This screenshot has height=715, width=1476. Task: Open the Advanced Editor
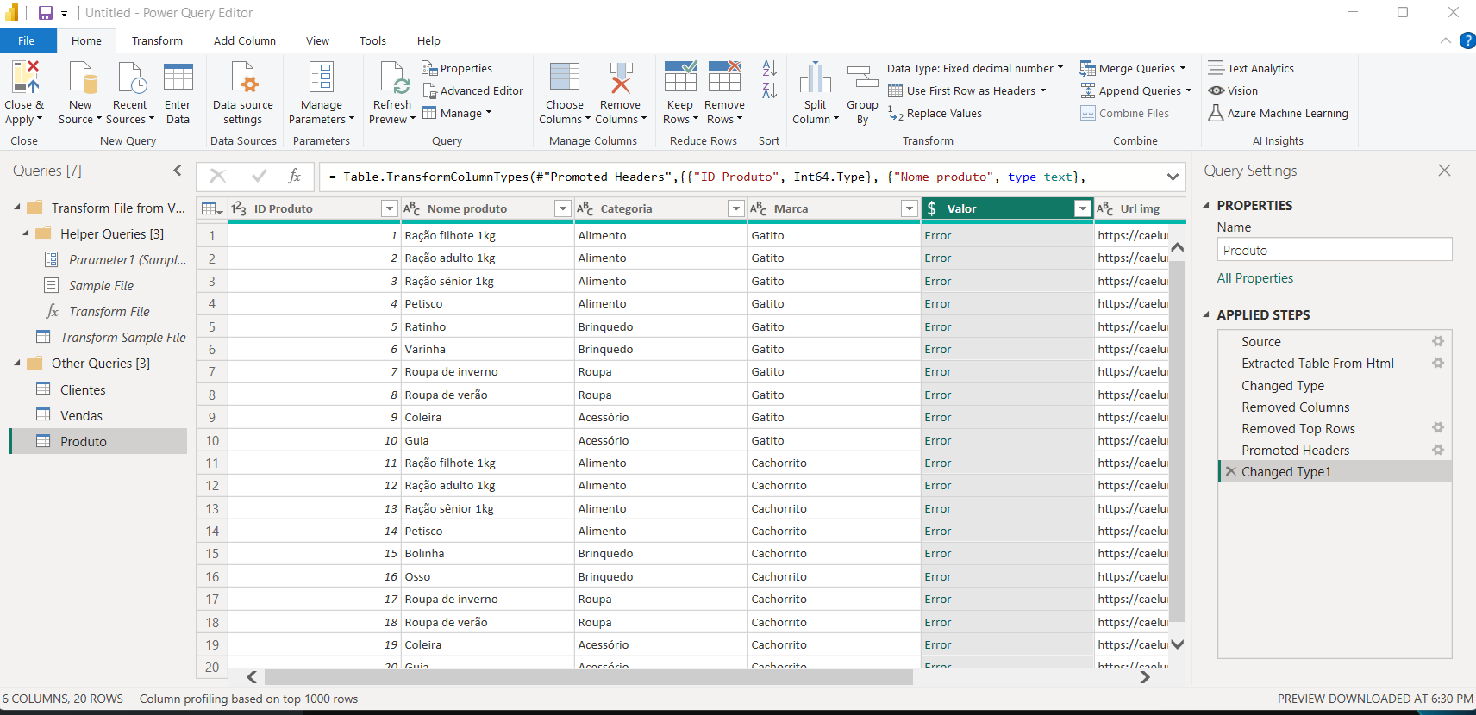tap(472, 90)
